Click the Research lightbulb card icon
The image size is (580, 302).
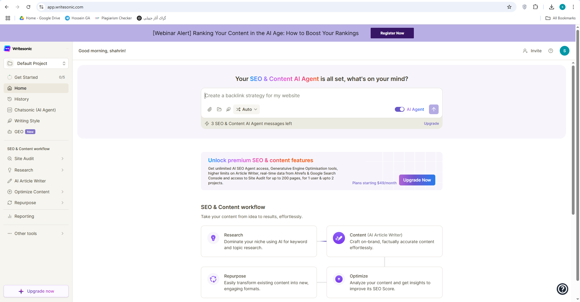[x=213, y=238]
